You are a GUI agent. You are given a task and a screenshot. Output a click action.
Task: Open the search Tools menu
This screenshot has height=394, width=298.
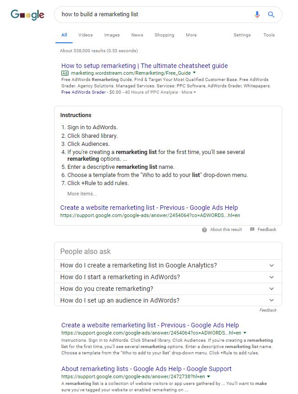click(x=269, y=35)
